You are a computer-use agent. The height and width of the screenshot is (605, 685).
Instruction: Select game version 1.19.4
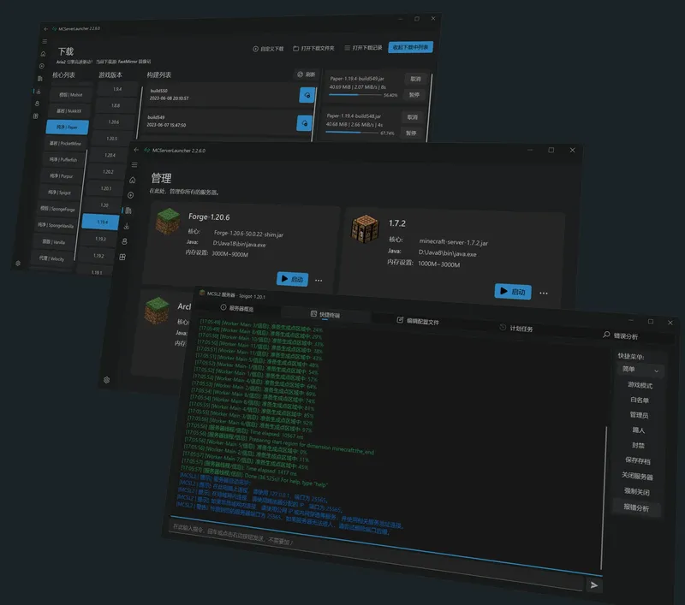[102, 222]
